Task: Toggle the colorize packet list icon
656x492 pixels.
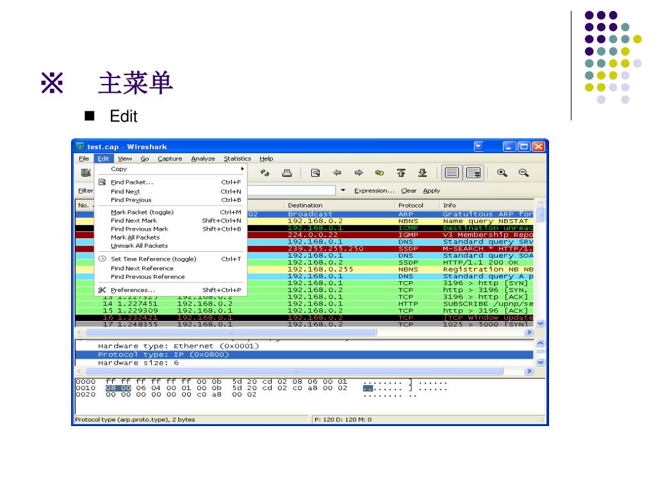Action: pyautogui.click(x=452, y=172)
